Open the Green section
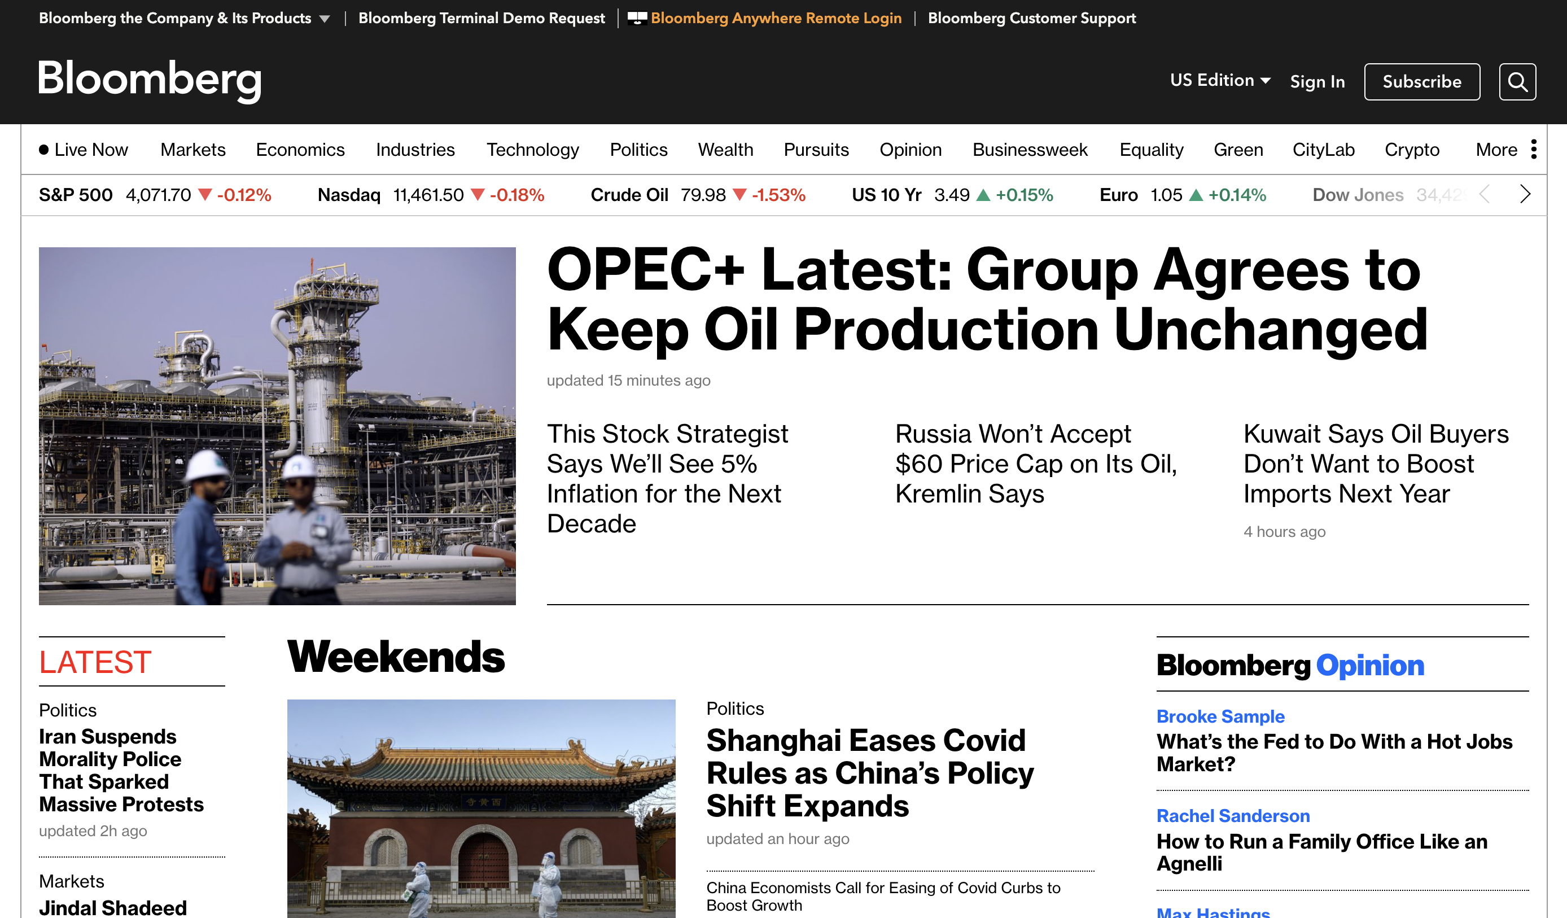Viewport: 1567px width, 918px height. 1238,149
